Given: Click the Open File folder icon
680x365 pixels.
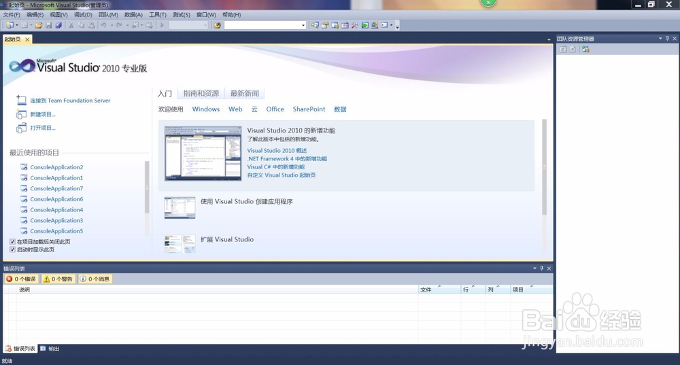Looking at the screenshot, I should (x=39, y=25).
